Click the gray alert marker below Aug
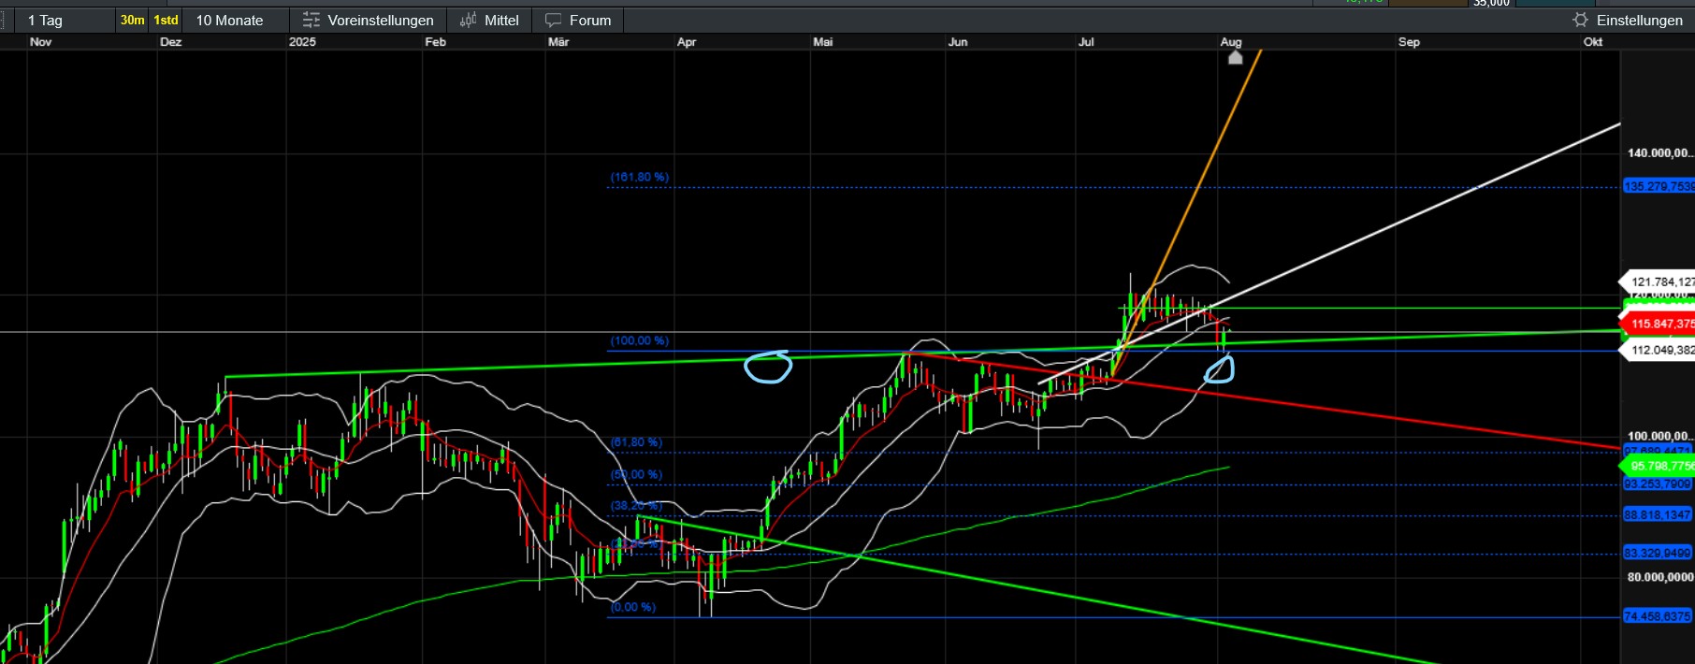This screenshot has height=664, width=1695. [x=1235, y=58]
